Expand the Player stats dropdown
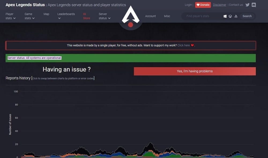The width and height of the screenshot is (268, 158). coord(11,16)
